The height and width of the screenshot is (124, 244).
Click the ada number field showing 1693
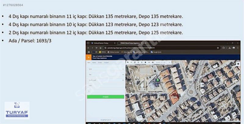106,86
